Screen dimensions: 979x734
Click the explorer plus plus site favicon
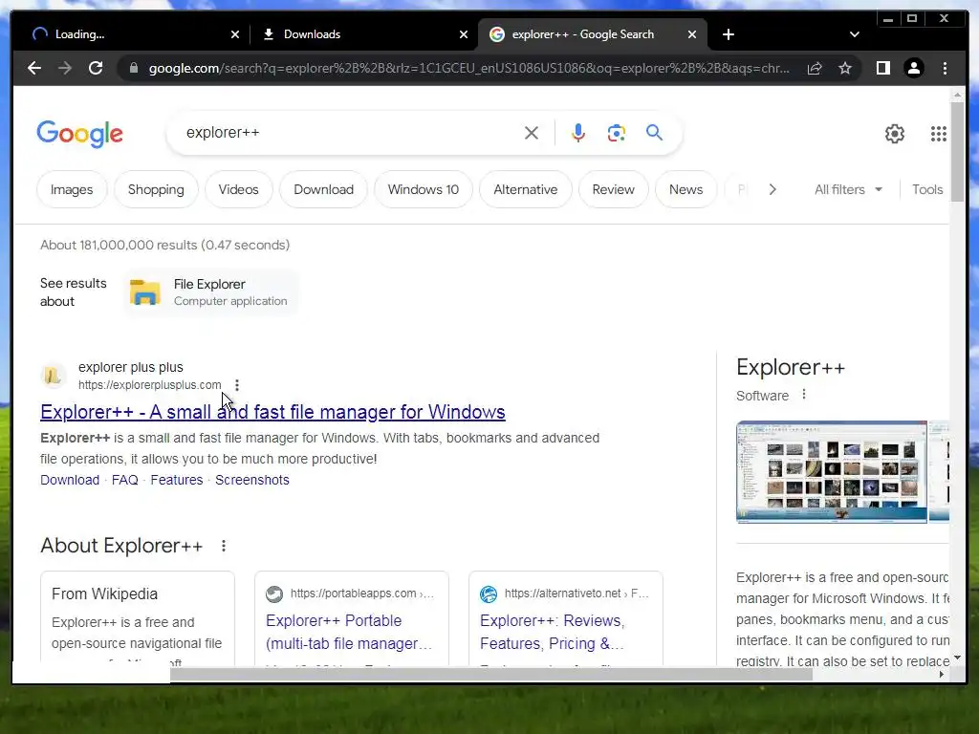(54, 376)
